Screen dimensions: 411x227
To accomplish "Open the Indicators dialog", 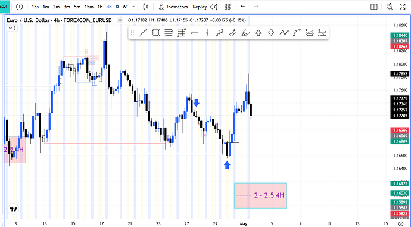I will coord(178,7).
